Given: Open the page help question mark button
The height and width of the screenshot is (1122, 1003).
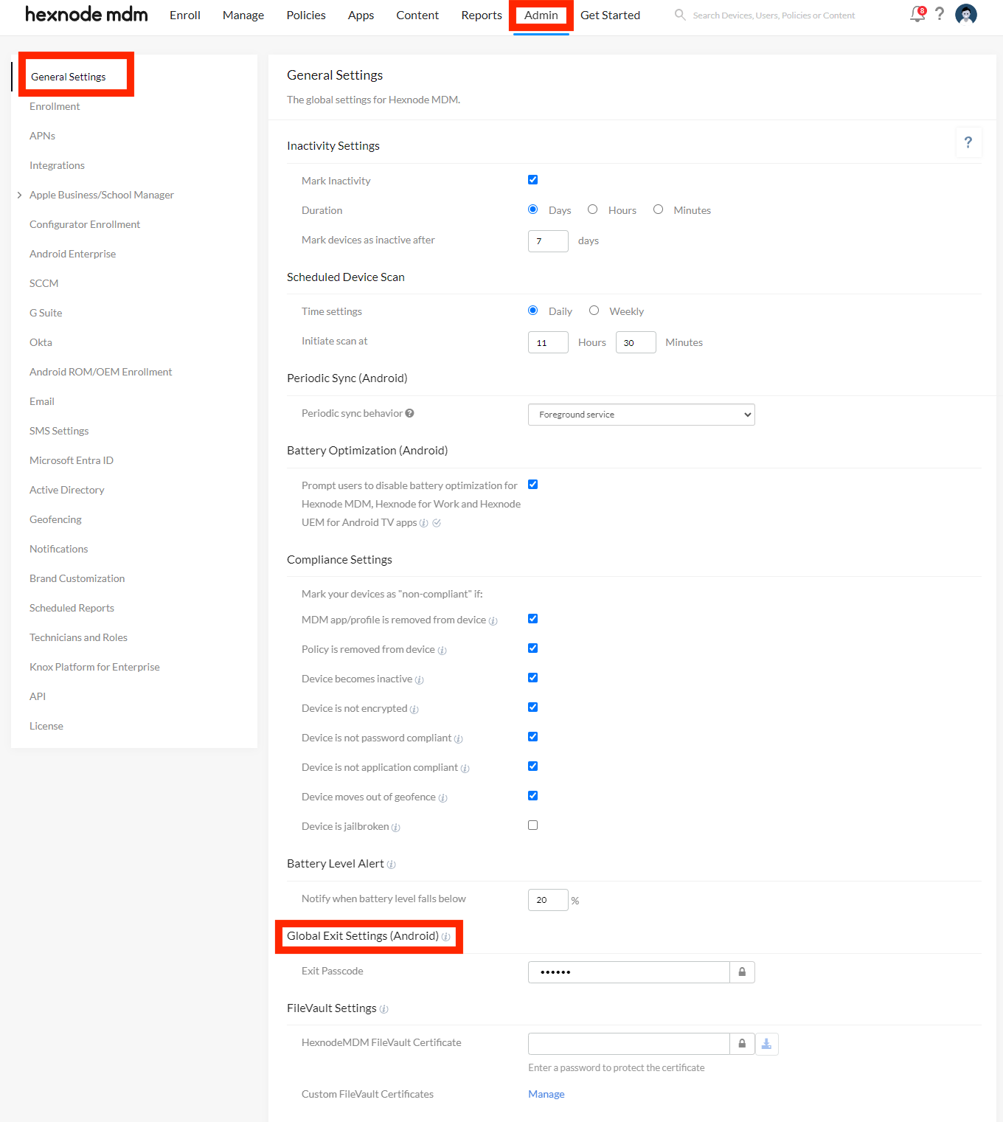Looking at the screenshot, I should pos(968,142).
